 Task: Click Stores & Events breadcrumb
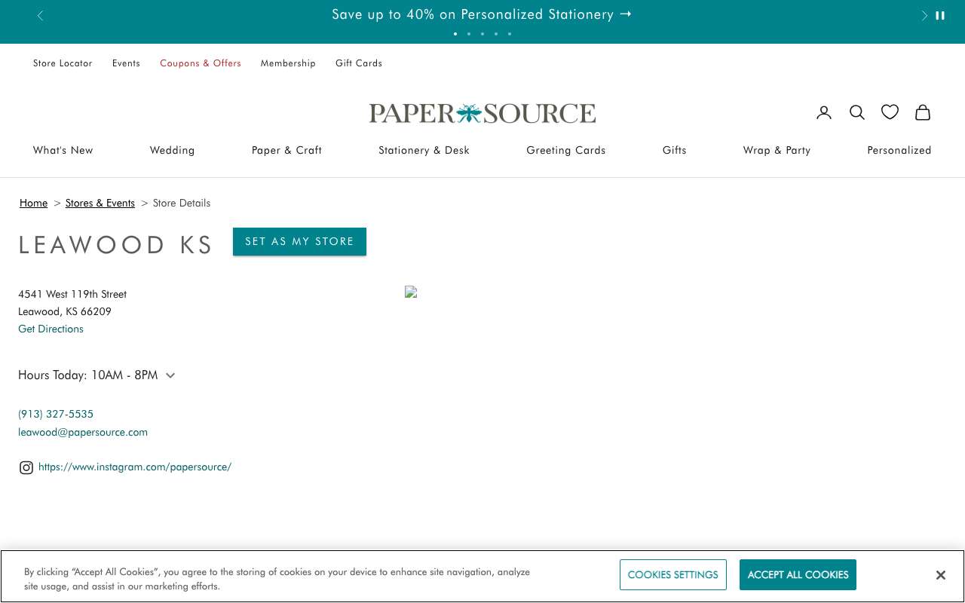coord(100,204)
